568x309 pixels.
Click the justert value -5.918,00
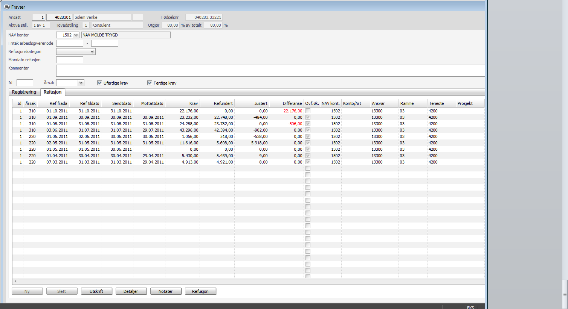coord(259,143)
